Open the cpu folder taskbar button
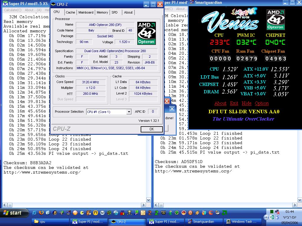Screen dimensions: 302x226 point(51,222)
